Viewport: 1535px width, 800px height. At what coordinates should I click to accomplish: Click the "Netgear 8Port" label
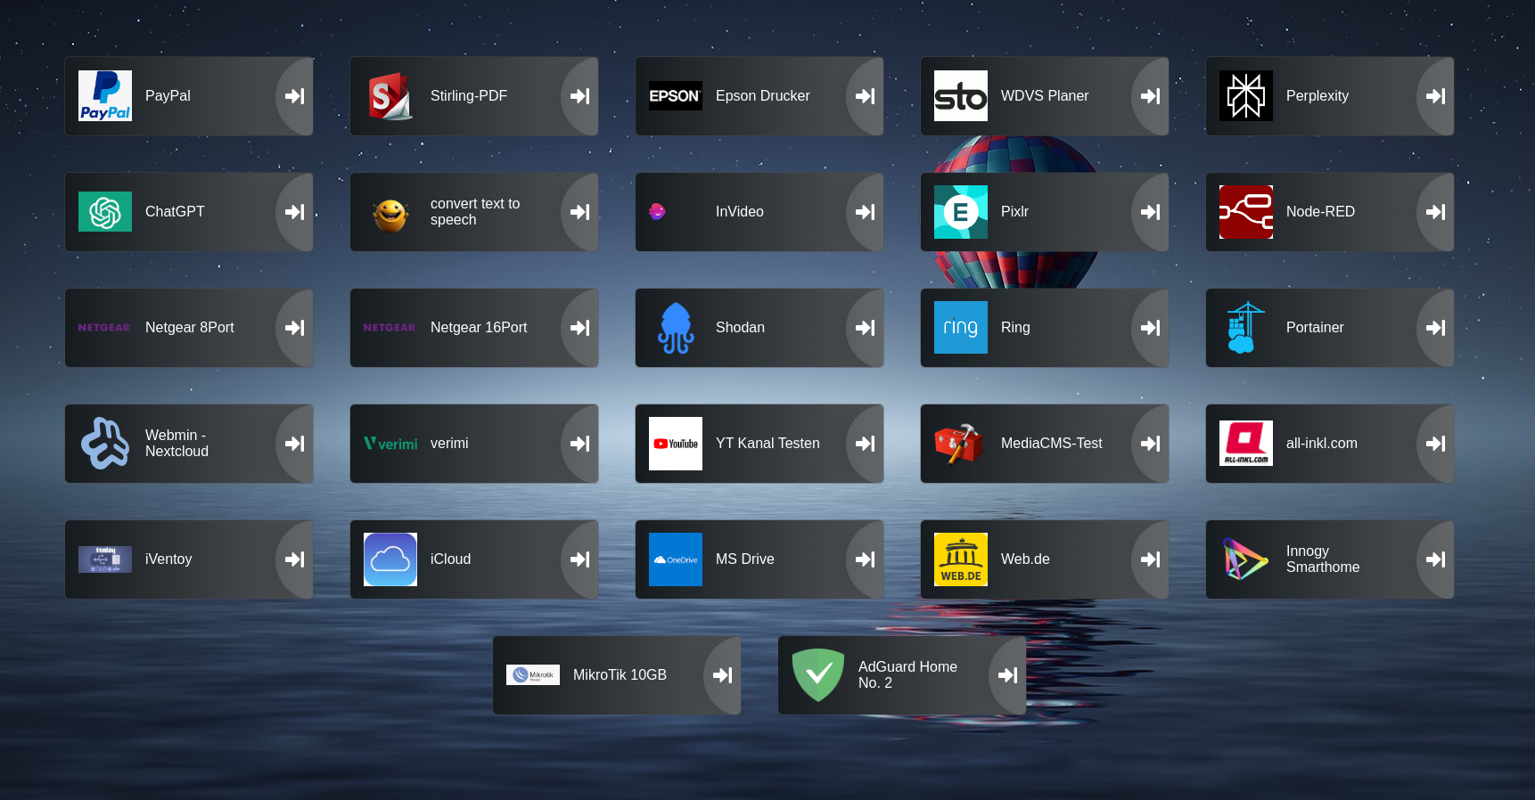pos(190,328)
